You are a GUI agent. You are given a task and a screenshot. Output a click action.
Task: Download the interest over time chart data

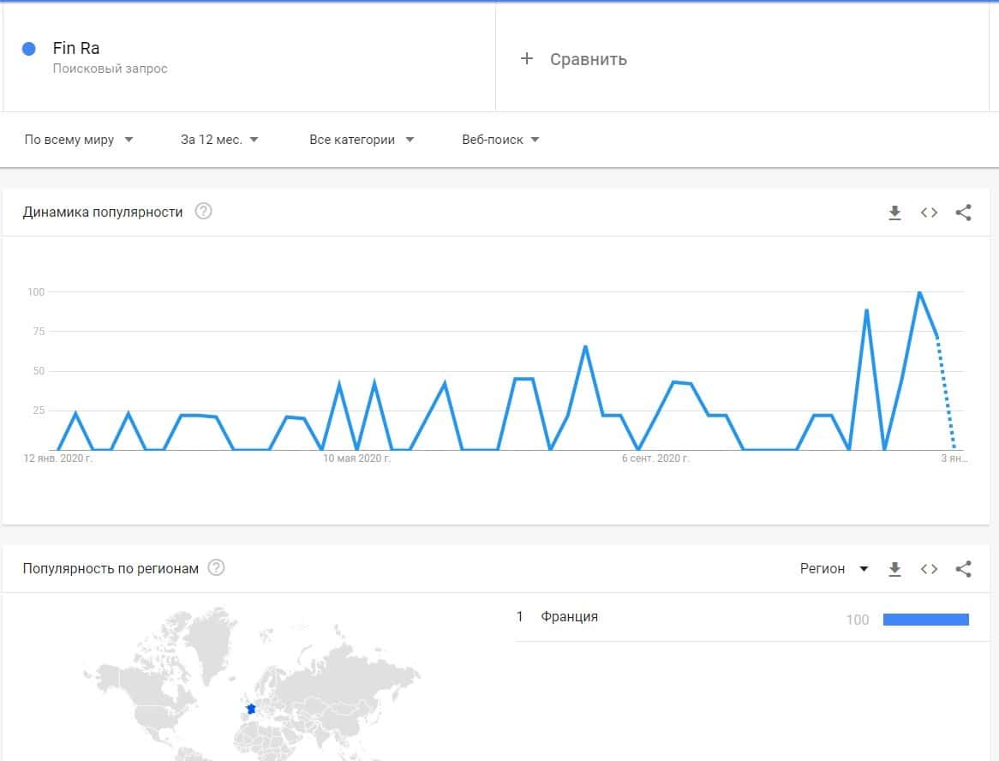tap(894, 213)
